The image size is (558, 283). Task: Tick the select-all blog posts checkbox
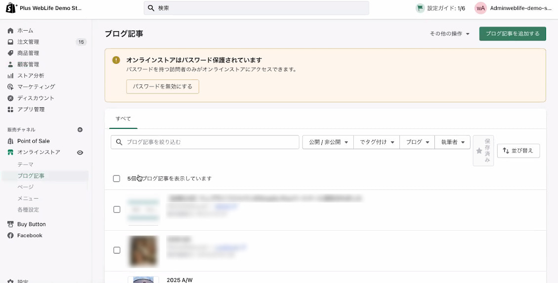pos(116,178)
